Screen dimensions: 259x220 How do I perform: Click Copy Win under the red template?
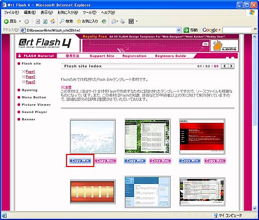click(x=190, y=160)
